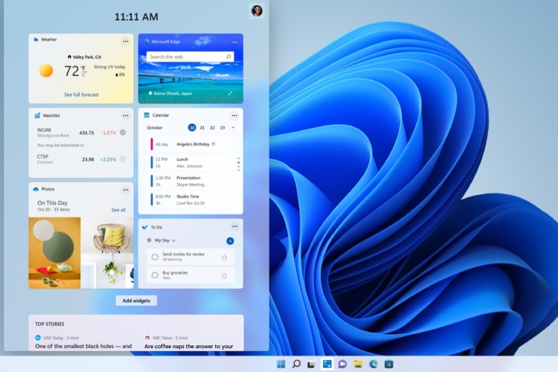Expand the calendar date dropdown chevron
558x372 pixels.
click(x=233, y=128)
